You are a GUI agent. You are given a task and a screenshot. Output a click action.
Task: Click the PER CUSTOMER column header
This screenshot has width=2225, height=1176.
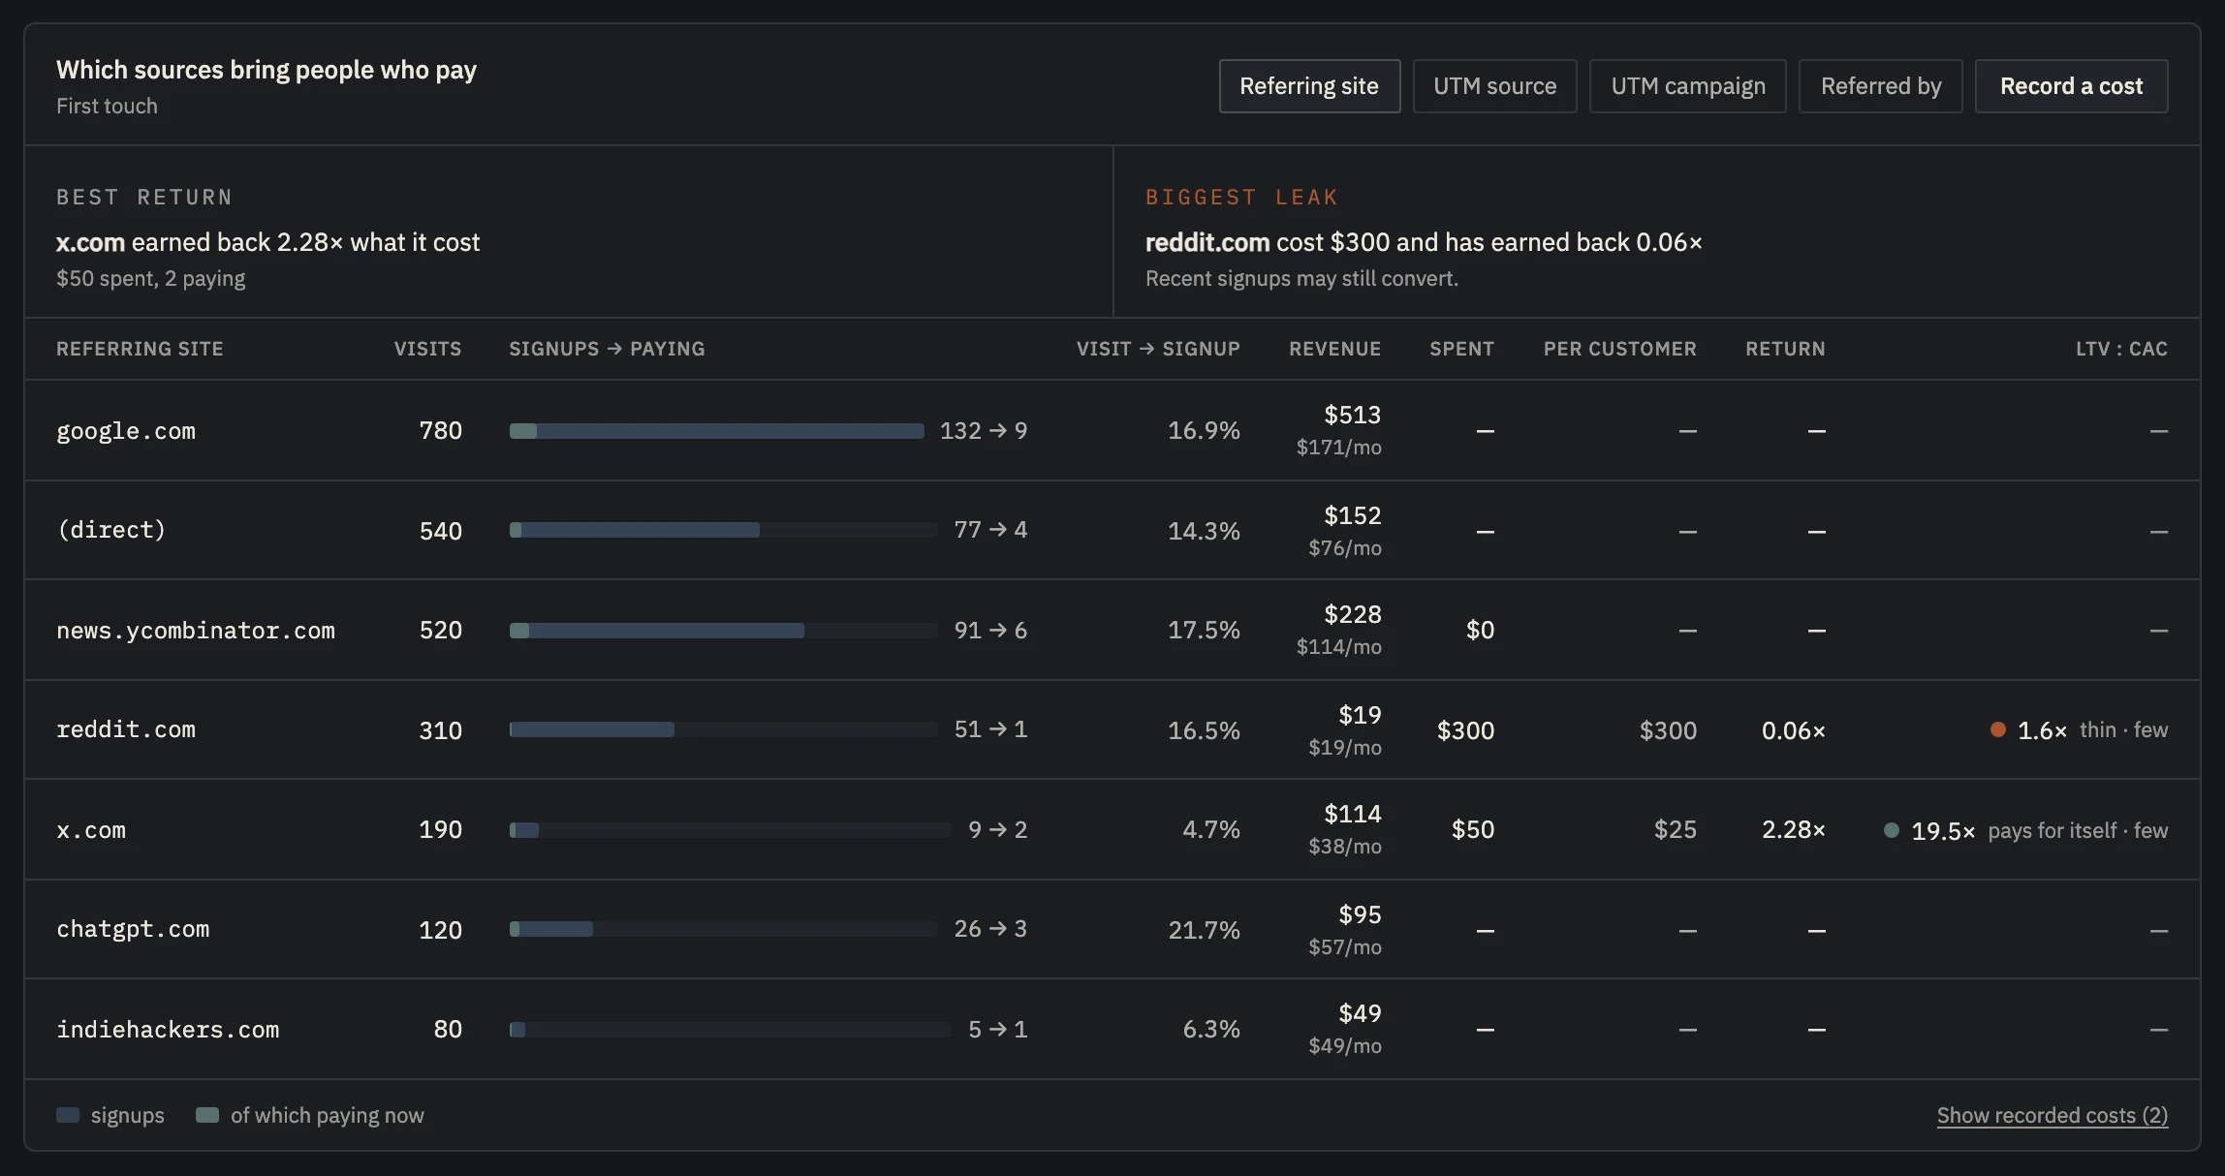(x=1619, y=349)
